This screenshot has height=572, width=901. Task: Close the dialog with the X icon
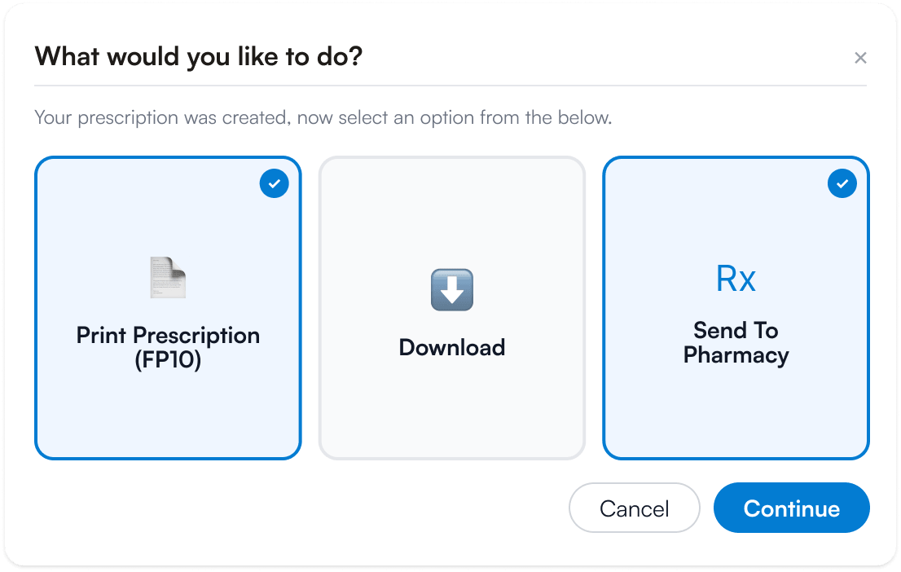[x=860, y=58]
